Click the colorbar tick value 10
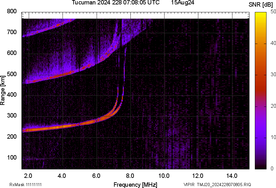 coord(273,137)
